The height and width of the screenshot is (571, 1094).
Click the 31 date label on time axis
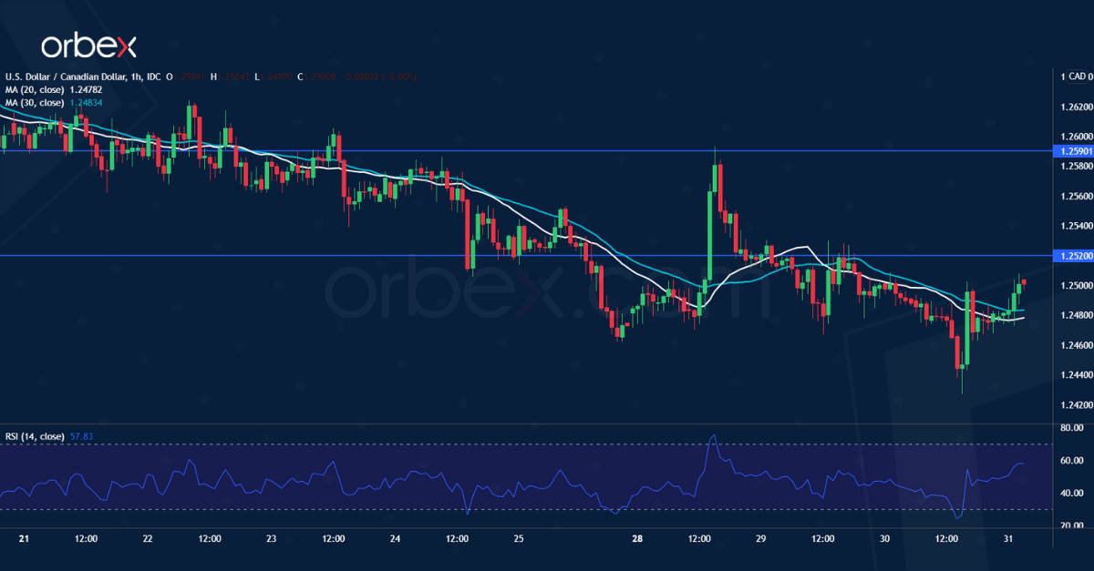pyautogui.click(x=1009, y=538)
